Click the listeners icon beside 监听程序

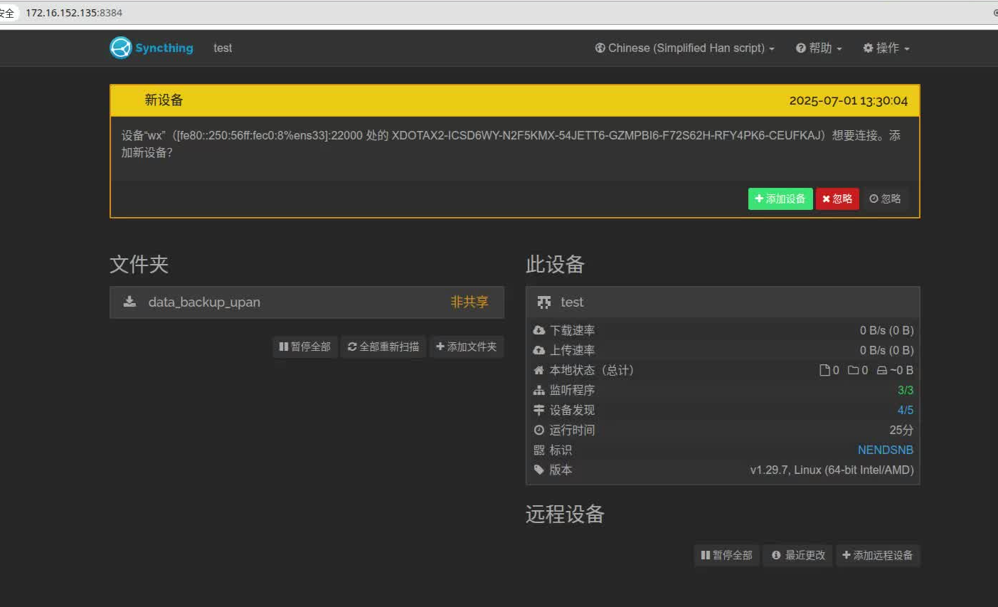(x=539, y=390)
